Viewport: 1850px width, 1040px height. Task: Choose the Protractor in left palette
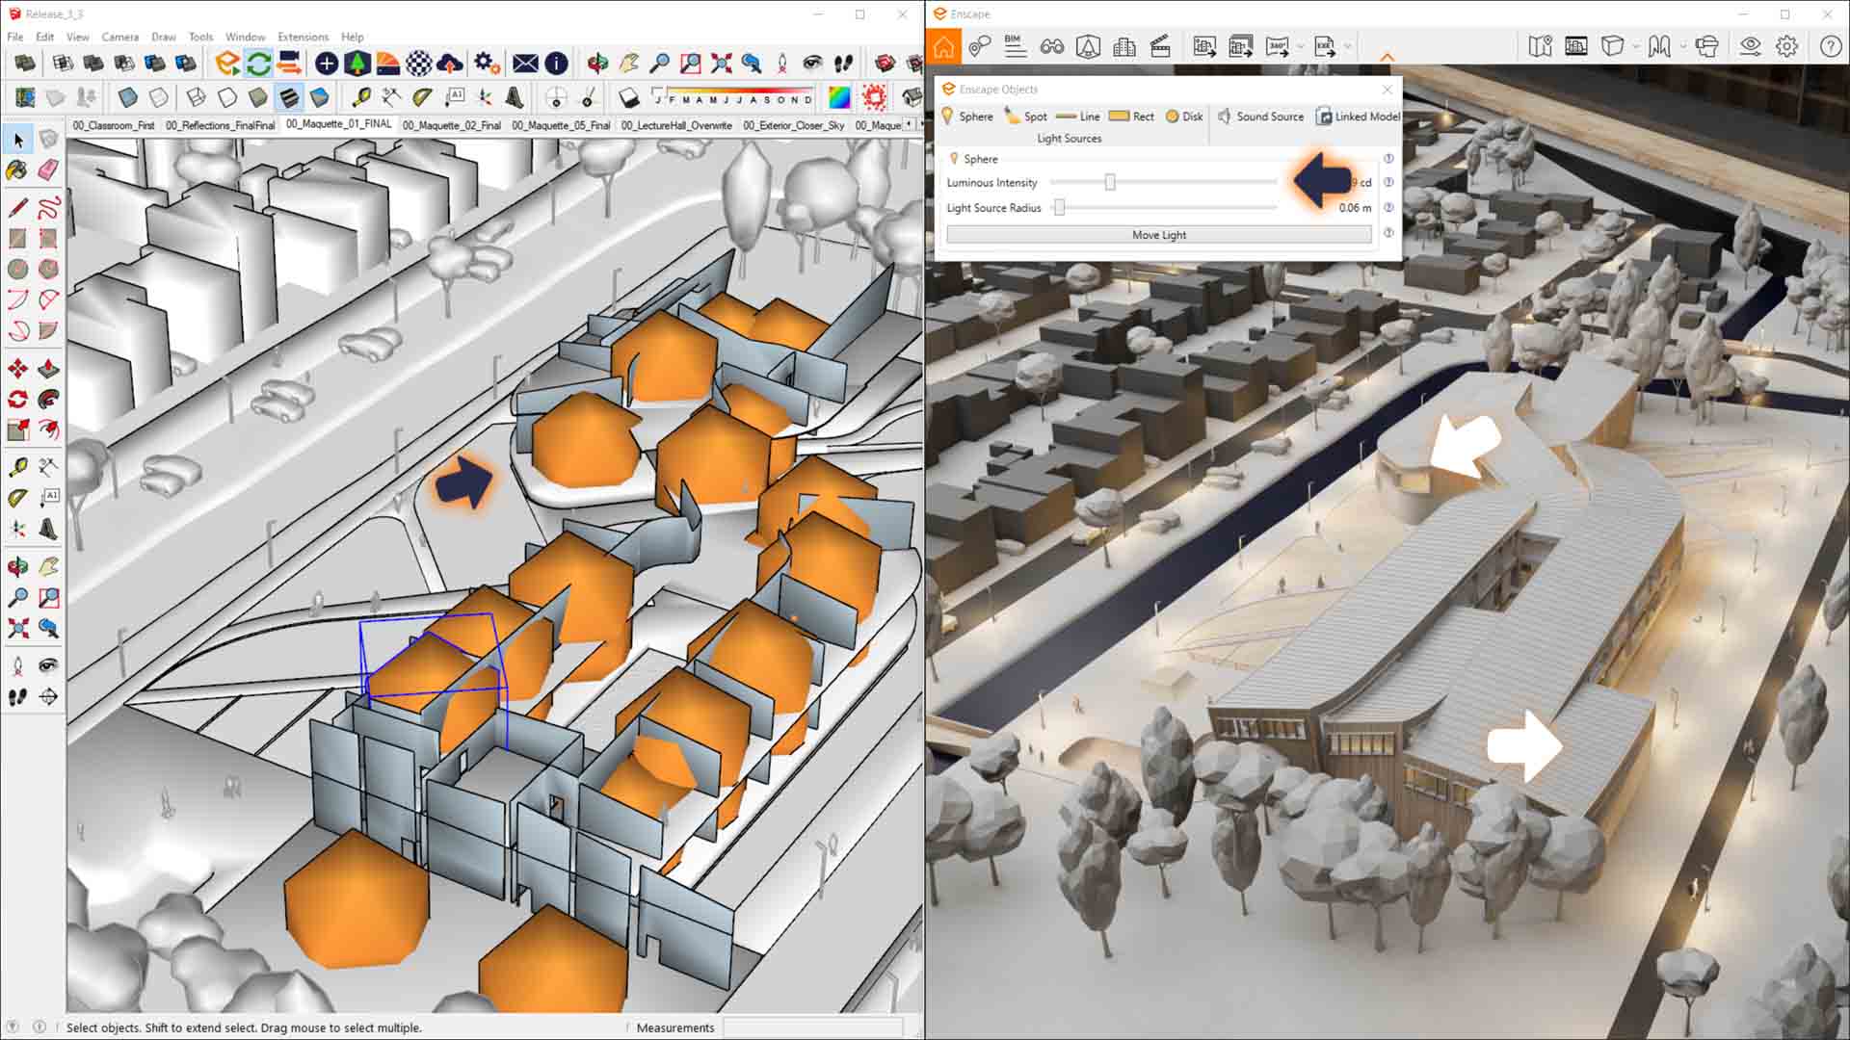pos(17,498)
